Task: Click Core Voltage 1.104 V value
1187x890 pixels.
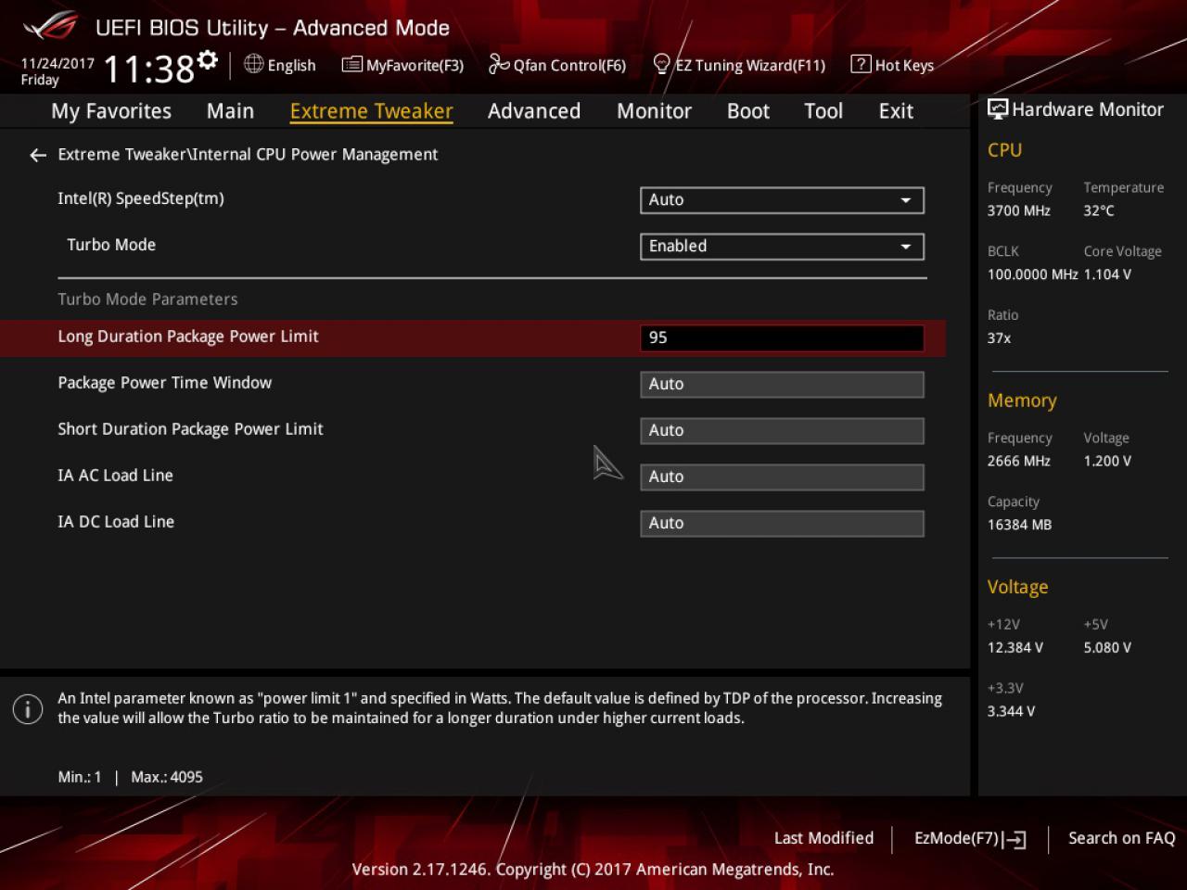Action: [x=1107, y=274]
